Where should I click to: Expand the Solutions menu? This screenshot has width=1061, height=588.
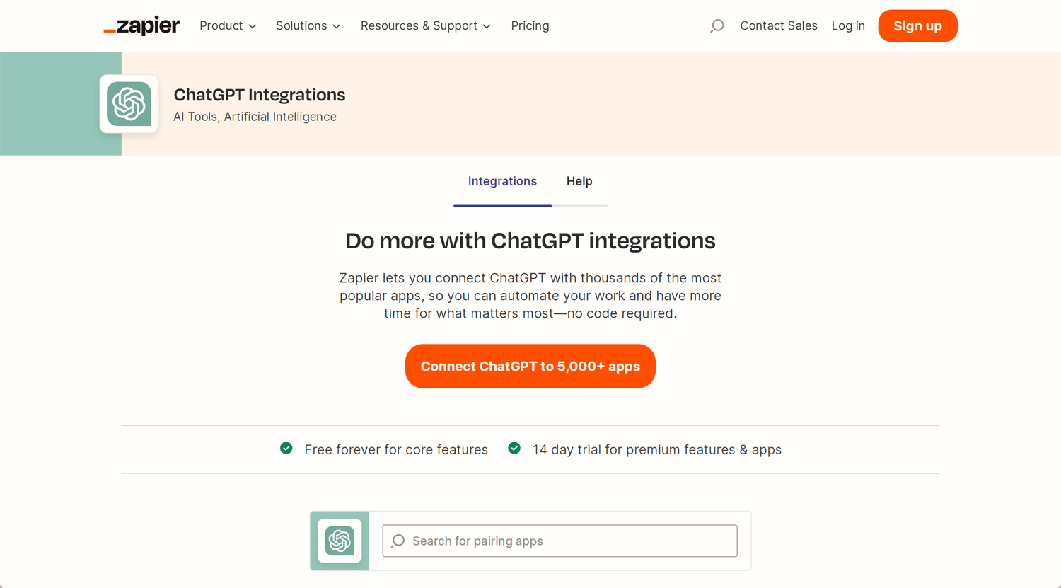click(x=308, y=26)
